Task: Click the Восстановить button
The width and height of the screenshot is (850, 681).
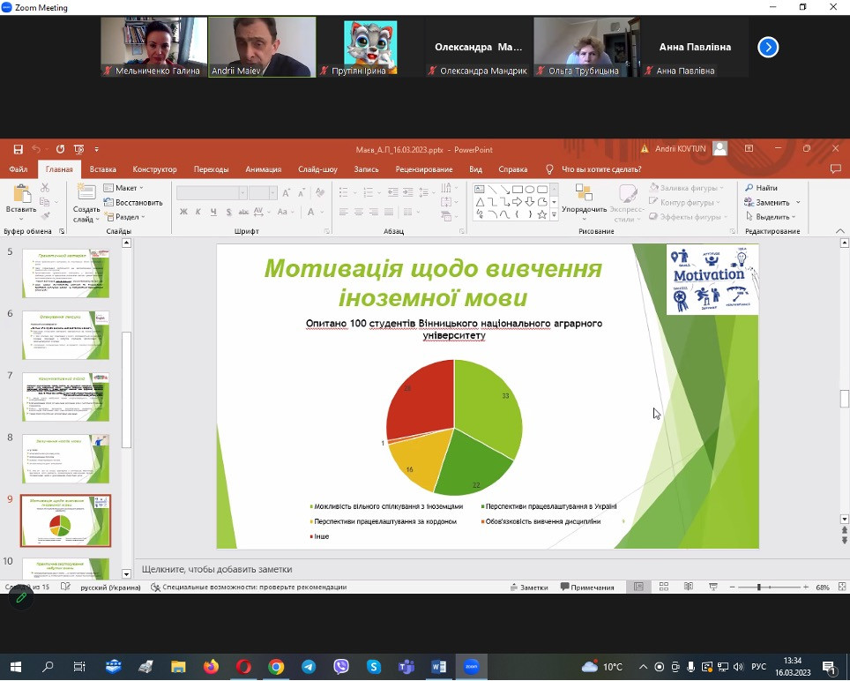Action: point(132,202)
